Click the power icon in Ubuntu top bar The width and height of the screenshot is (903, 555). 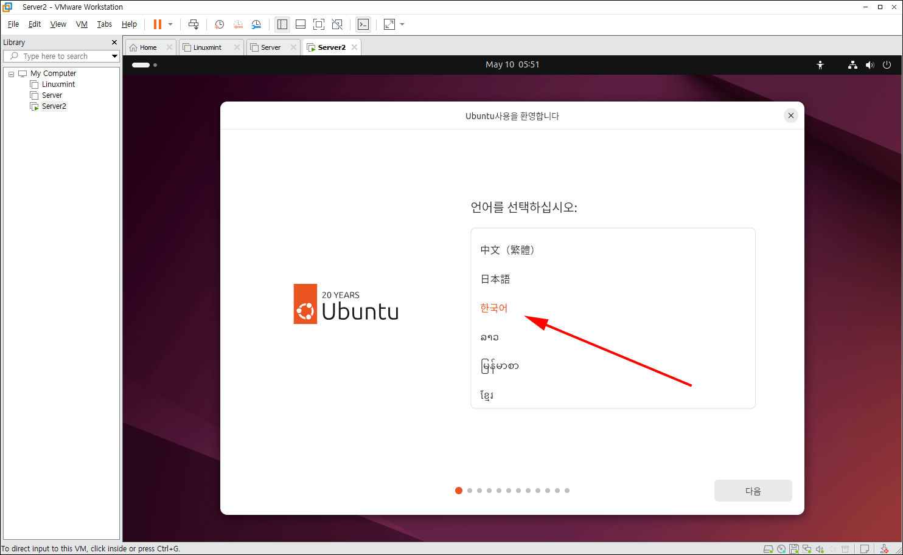887,65
